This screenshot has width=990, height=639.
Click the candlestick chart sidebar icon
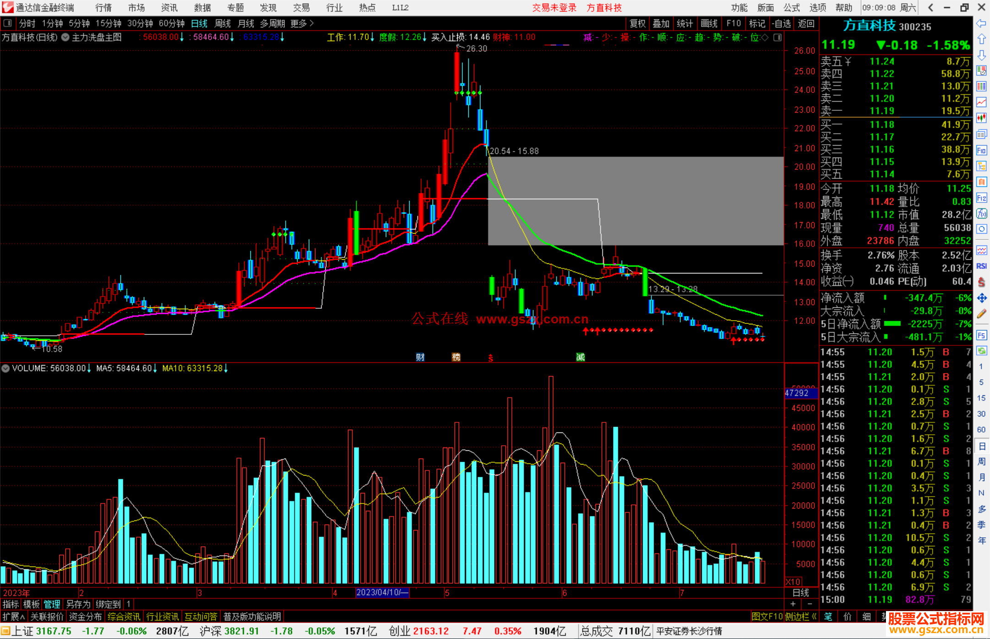click(981, 118)
